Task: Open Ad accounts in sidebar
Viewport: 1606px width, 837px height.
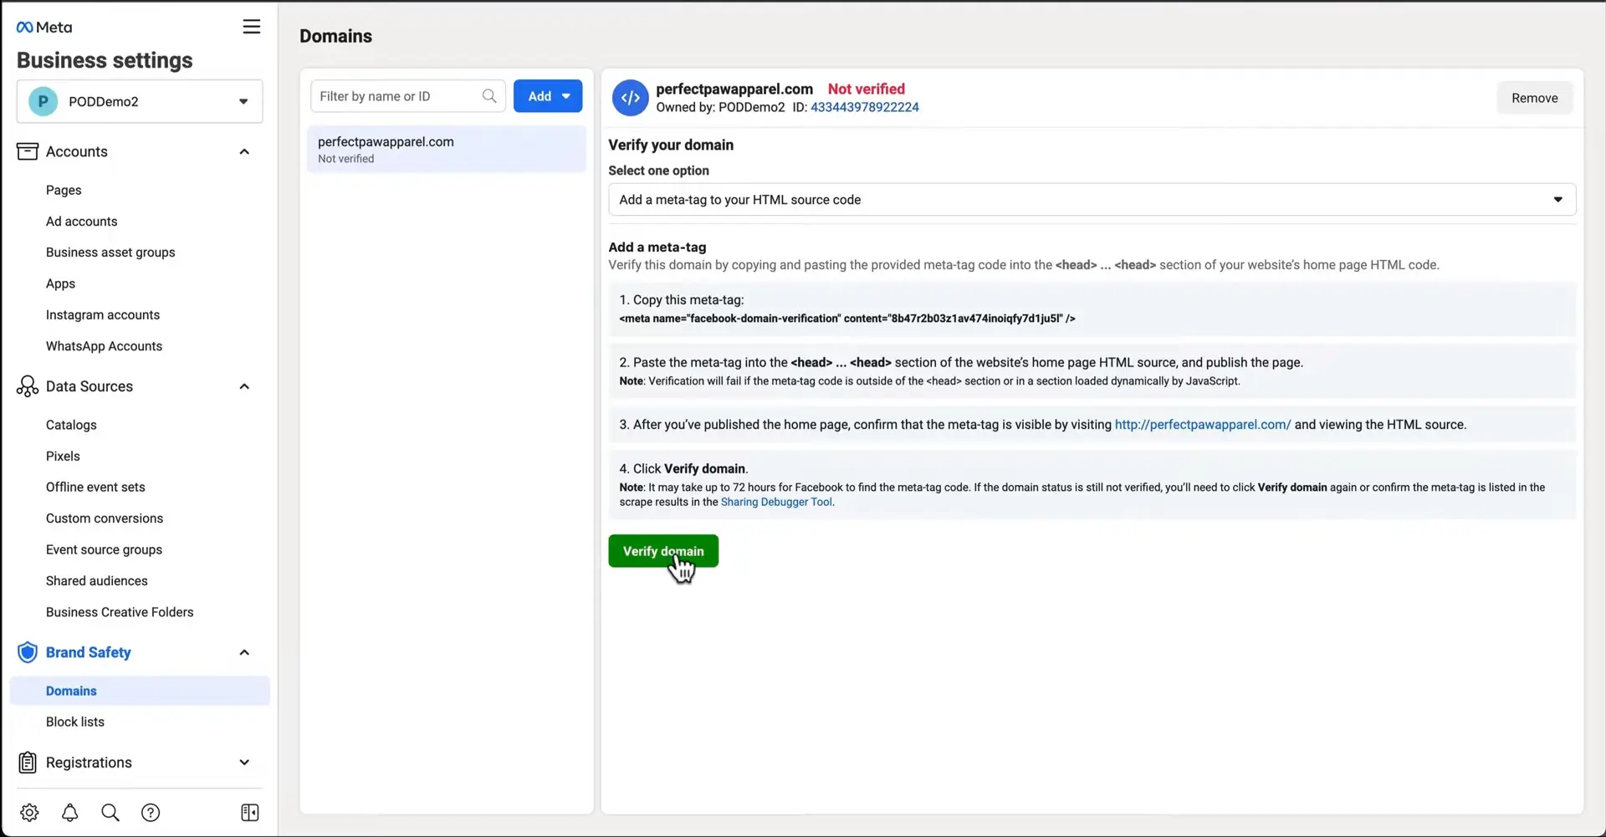Action: [x=81, y=222]
